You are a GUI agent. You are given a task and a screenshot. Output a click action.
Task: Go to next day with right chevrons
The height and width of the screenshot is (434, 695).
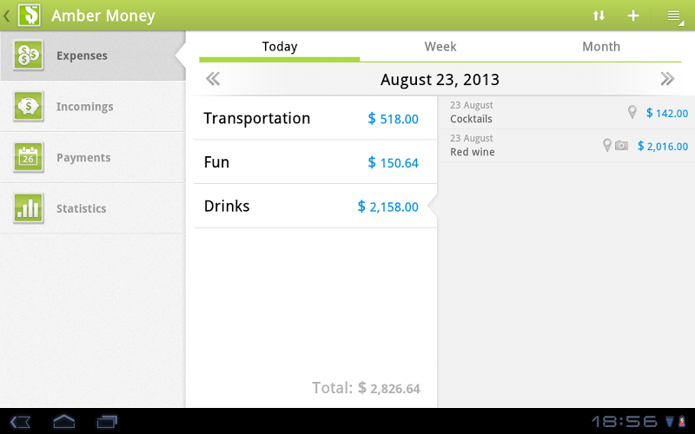(667, 80)
